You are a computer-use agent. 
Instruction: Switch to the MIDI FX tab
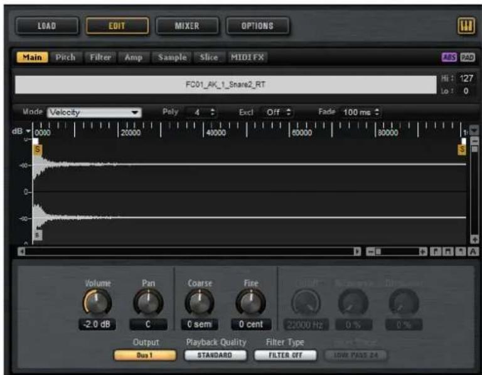pos(247,58)
